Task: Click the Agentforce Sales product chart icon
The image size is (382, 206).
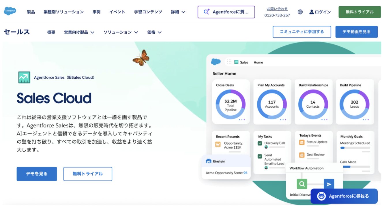Action: tap(24, 77)
